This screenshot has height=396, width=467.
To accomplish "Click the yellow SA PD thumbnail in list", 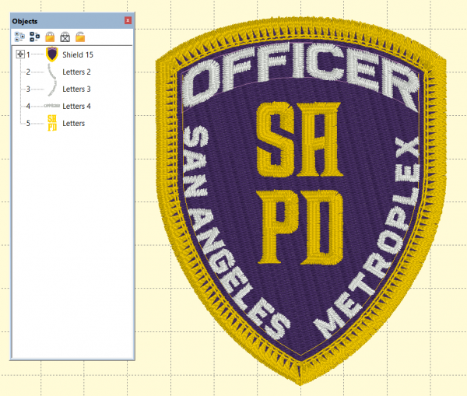I will (52, 123).
